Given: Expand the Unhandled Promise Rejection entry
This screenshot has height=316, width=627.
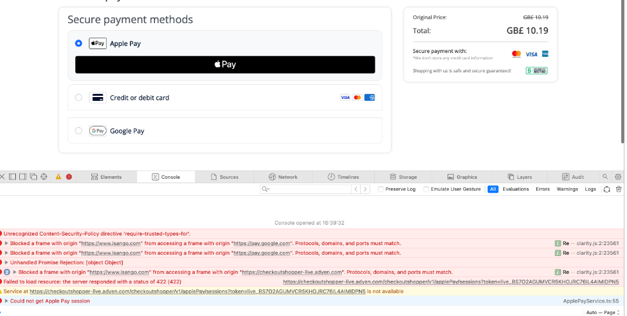Looking at the screenshot, I should click(6, 262).
